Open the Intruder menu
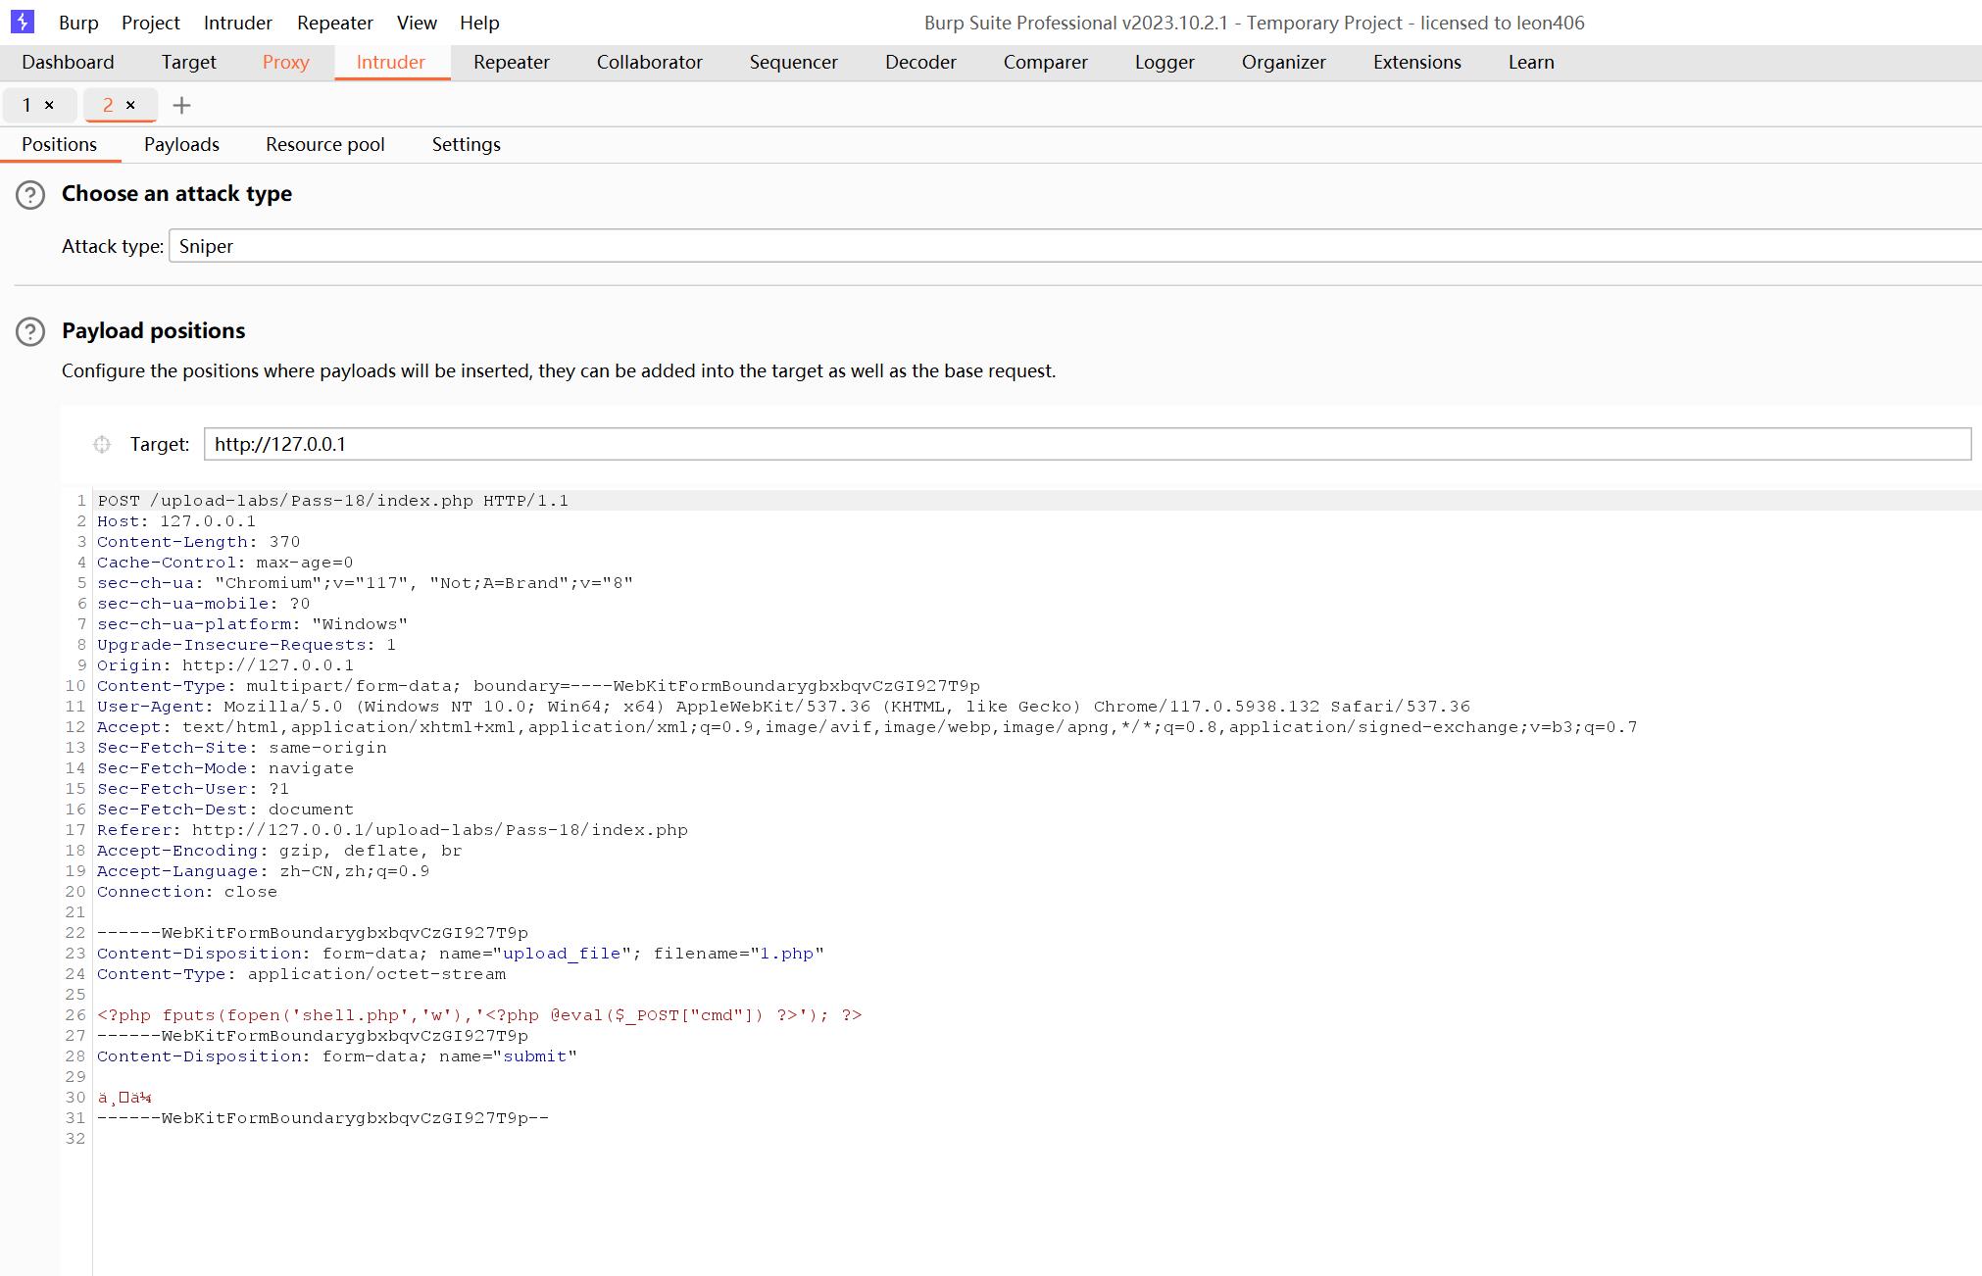 point(238,23)
